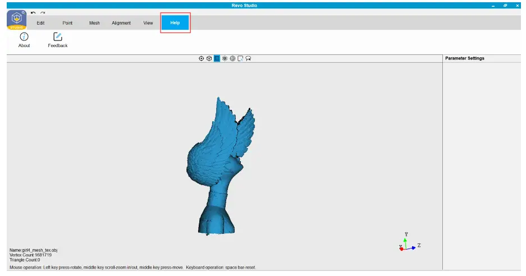Click the Revo Studio logo icon
This screenshot has height=276, width=526.
[x=16, y=20]
